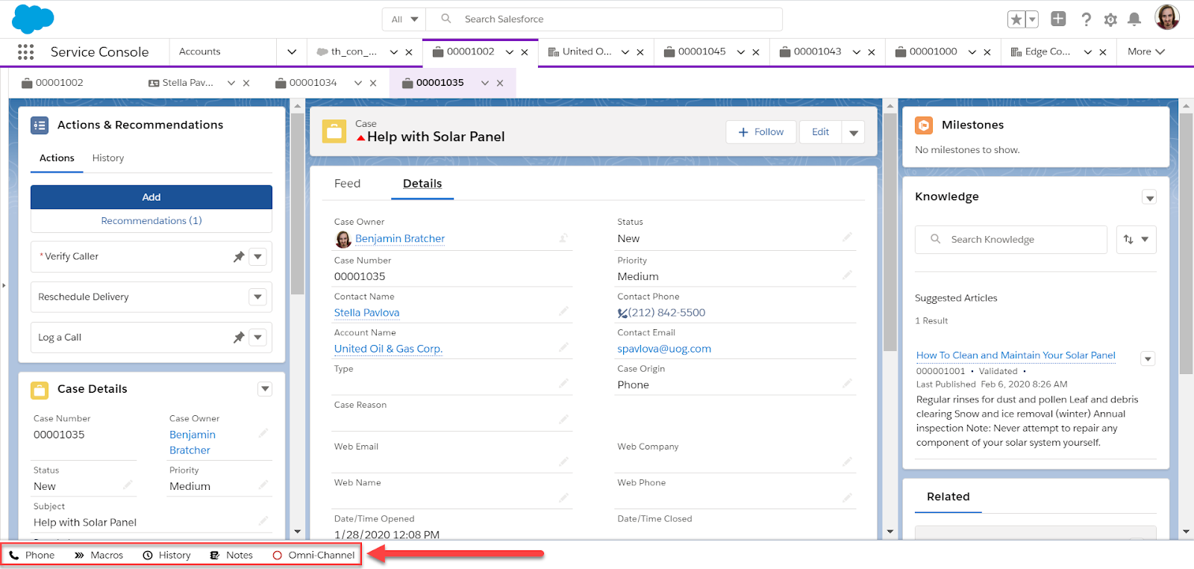This screenshot has height=569, width=1194.
Task: Open the Favorites star icon
Action: click(1016, 19)
